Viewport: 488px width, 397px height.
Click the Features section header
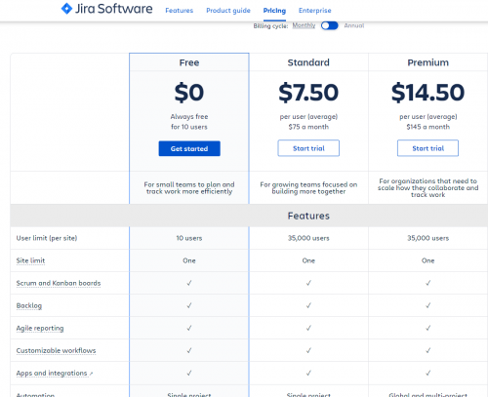tap(308, 216)
